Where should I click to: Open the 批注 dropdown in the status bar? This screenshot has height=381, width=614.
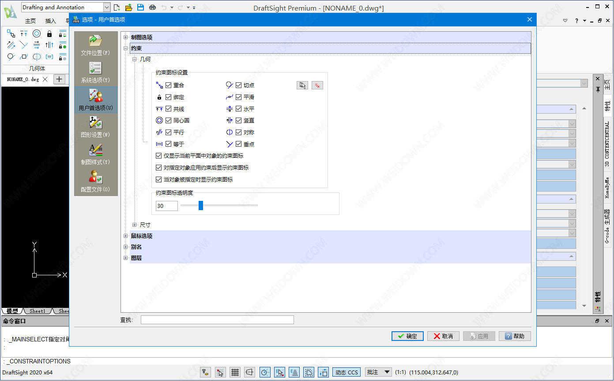378,372
